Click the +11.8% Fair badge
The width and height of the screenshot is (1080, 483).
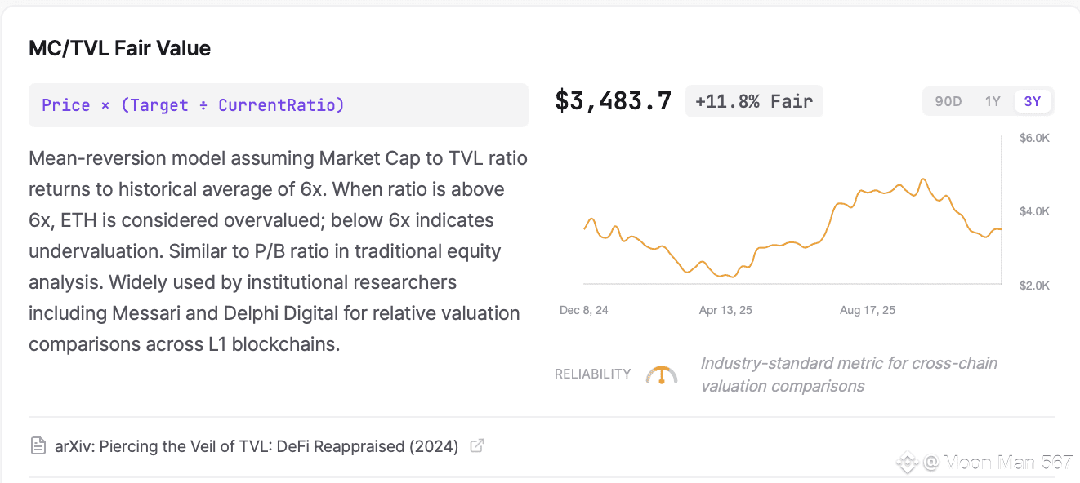(753, 101)
